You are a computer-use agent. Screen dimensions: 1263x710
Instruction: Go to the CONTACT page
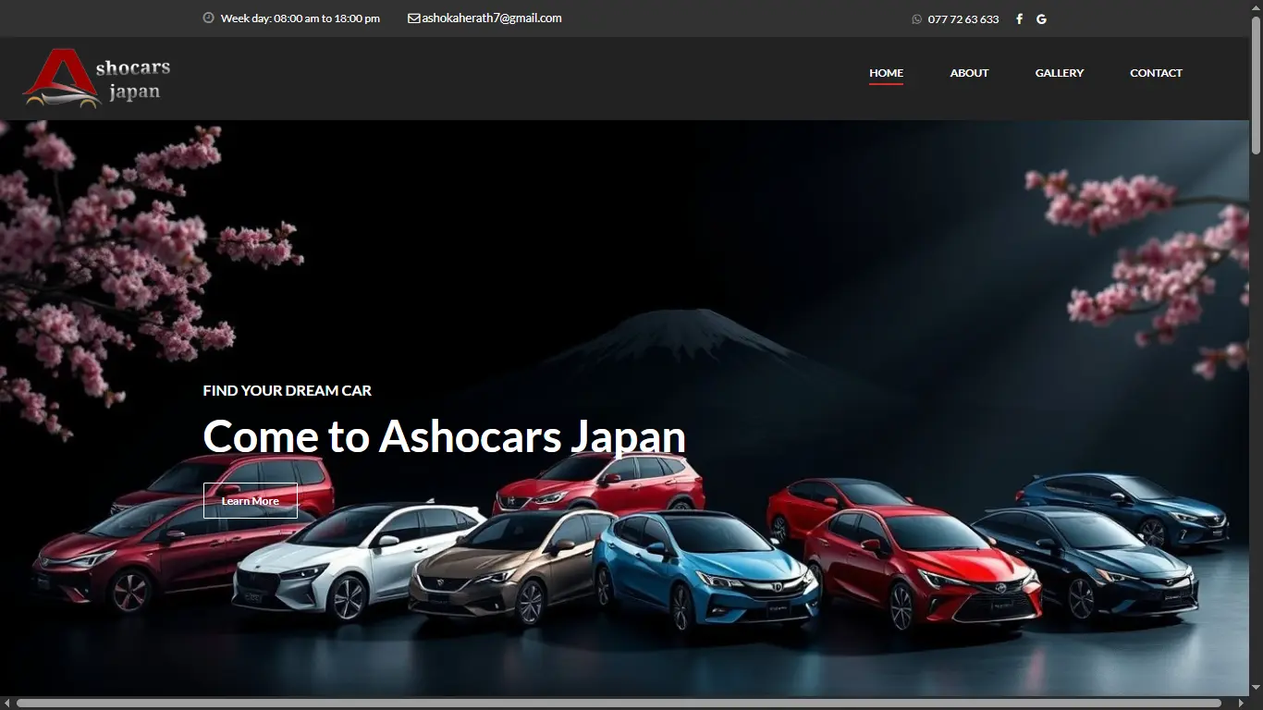click(x=1156, y=72)
